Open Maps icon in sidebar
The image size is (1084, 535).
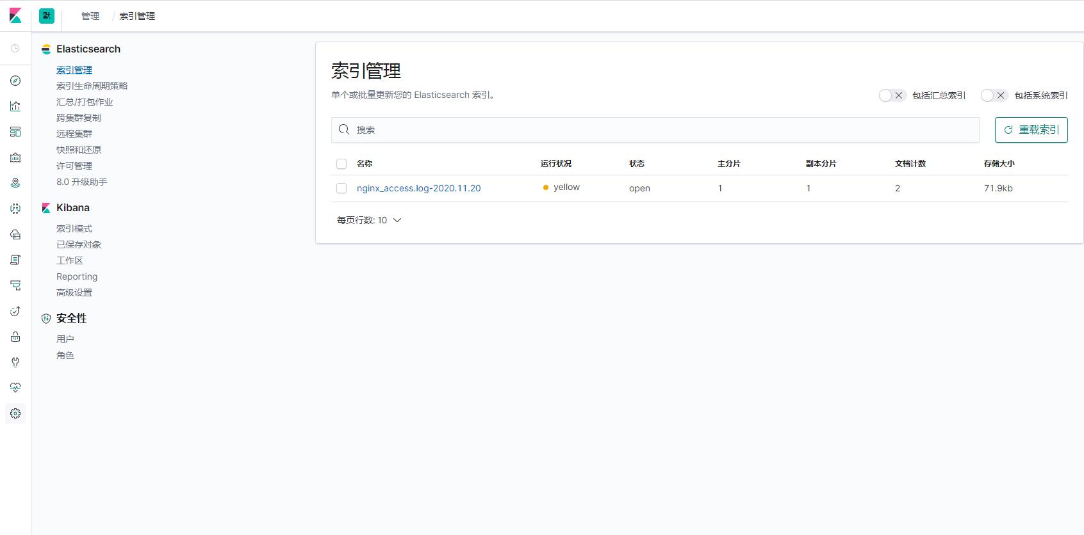point(15,183)
